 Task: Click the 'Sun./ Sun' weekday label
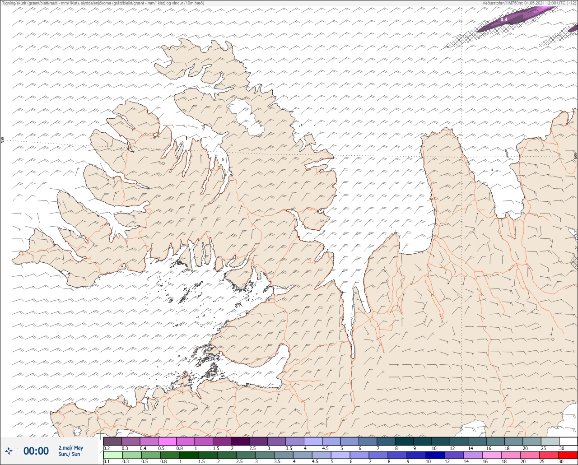pyautogui.click(x=69, y=454)
